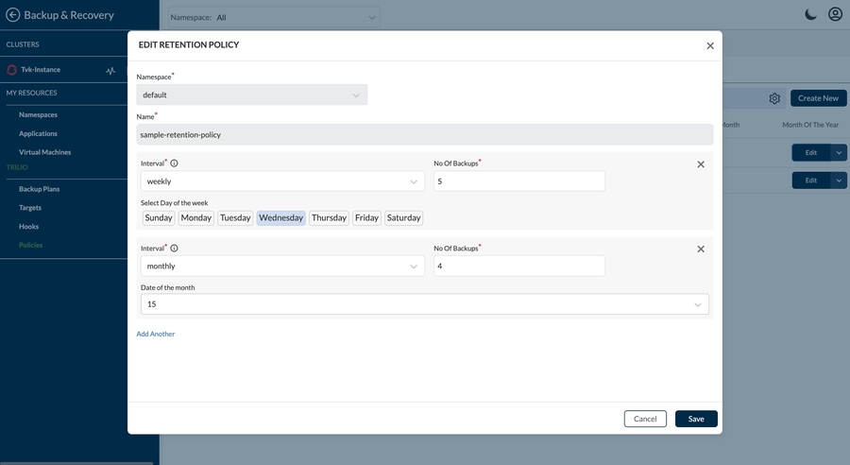Select Friday as day of week
The image size is (850, 465).
[366, 217]
